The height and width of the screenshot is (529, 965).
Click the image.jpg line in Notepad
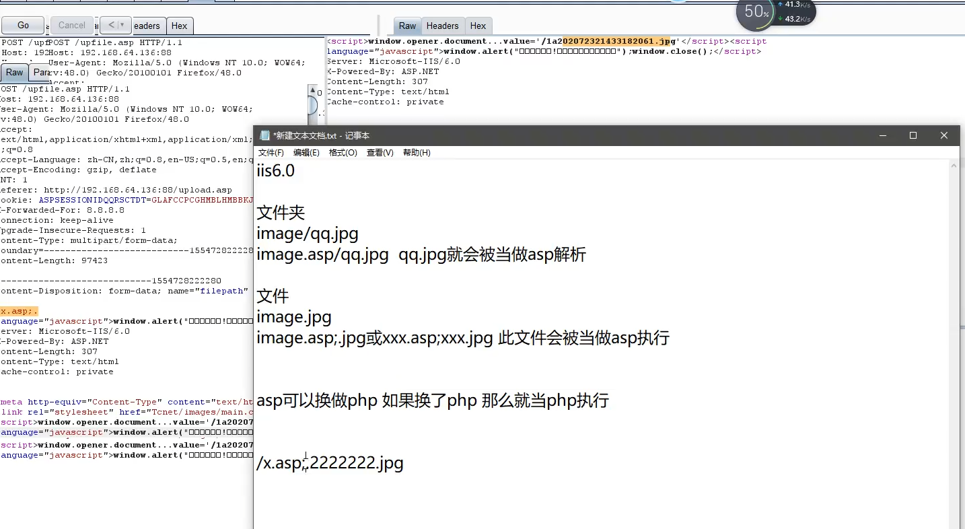tap(294, 317)
